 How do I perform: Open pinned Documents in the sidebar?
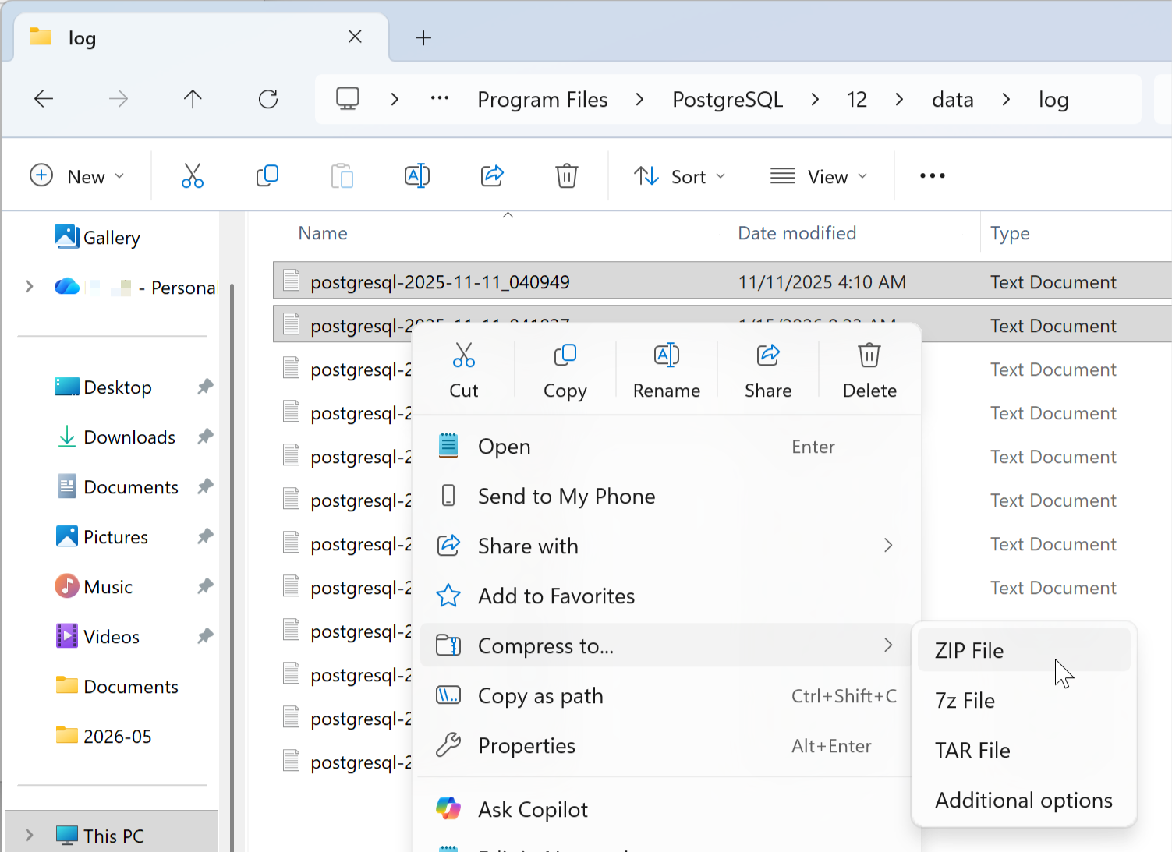click(118, 486)
